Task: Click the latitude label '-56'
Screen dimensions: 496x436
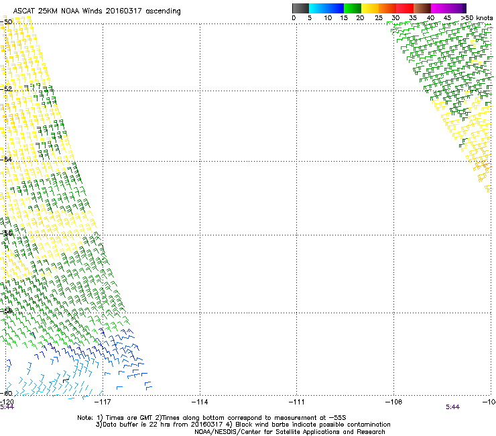Action: 6,233
